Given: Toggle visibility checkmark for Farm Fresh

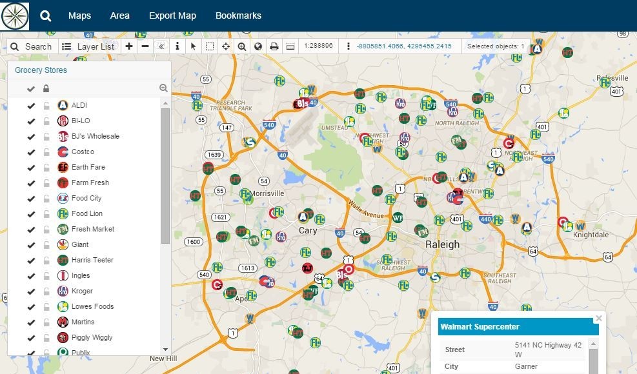Looking at the screenshot, I should coord(31,182).
